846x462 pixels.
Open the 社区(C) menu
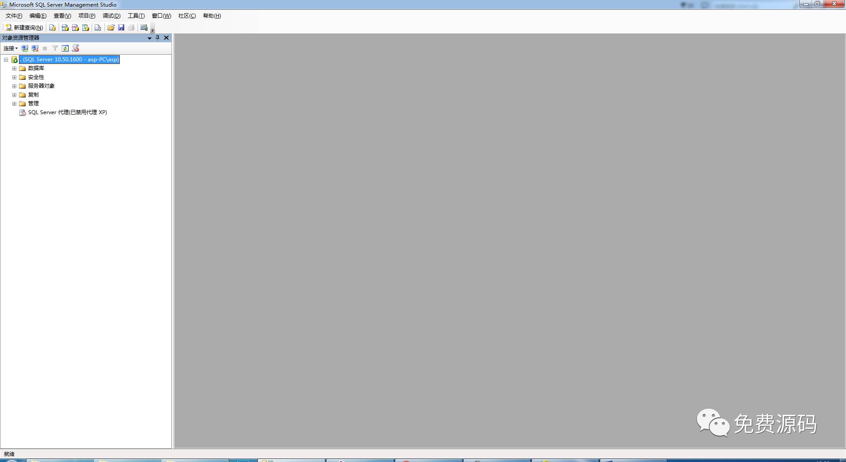187,16
